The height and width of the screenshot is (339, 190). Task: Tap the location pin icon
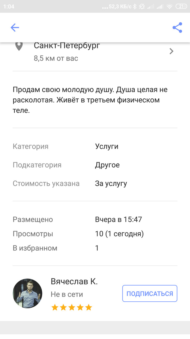[x=19, y=46]
